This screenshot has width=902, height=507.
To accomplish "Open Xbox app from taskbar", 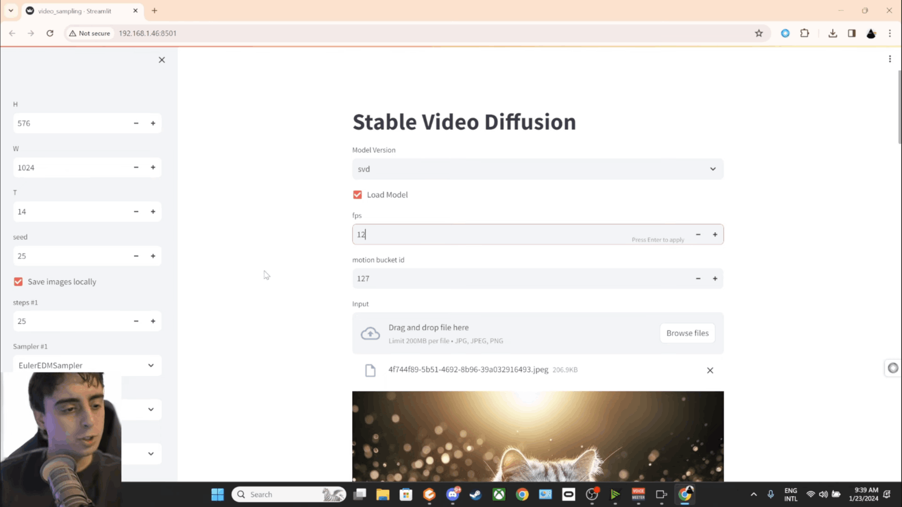I will [x=499, y=495].
